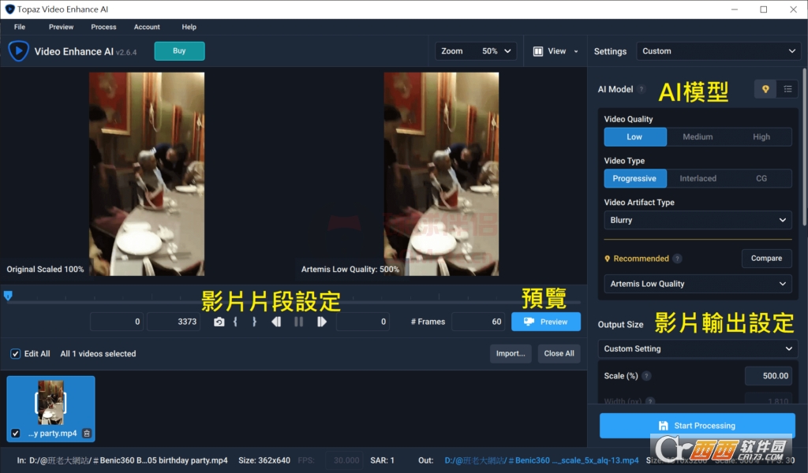Click the video timeline track

[x=294, y=302]
